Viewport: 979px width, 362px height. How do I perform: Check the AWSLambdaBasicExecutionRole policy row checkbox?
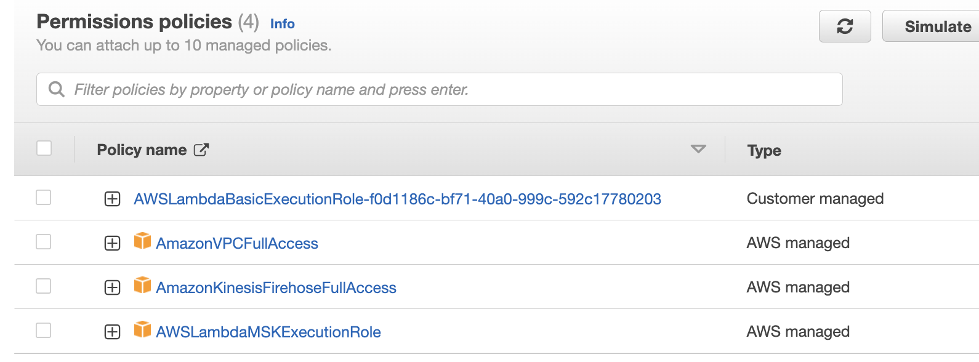point(44,198)
